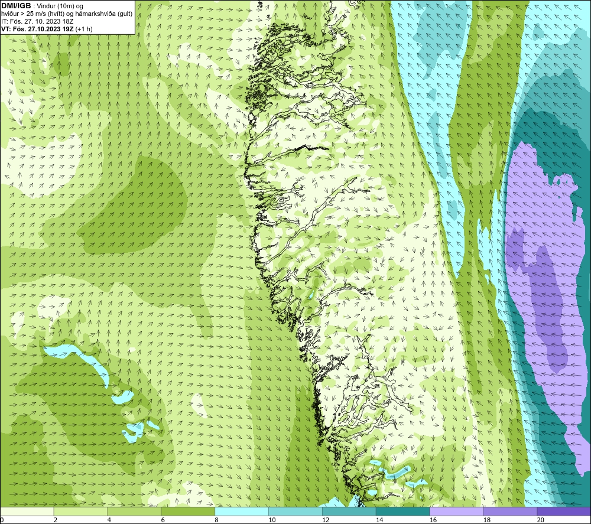This screenshot has height=524, width=591.
Task: Click the 10–12 m/s turquoise swatch
Action: (x=295, y=511)
